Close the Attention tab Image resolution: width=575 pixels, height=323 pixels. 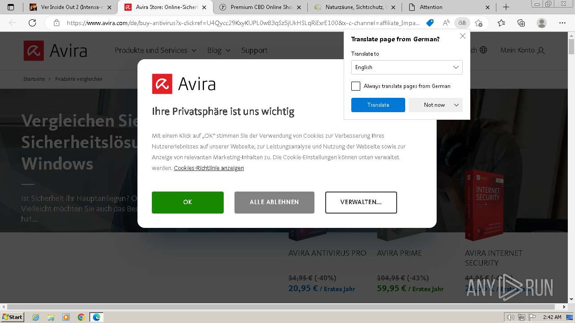(488, 7)
